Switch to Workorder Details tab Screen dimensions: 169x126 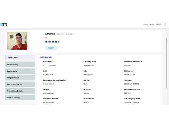tap(20, 84)
